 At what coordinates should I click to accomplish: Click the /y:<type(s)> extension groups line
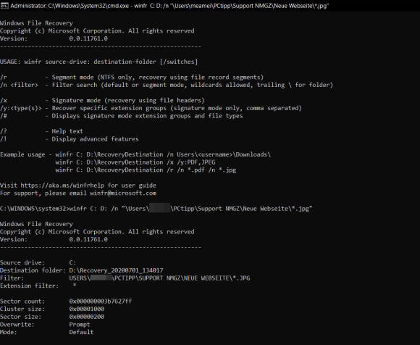click(x=151, y=108)
